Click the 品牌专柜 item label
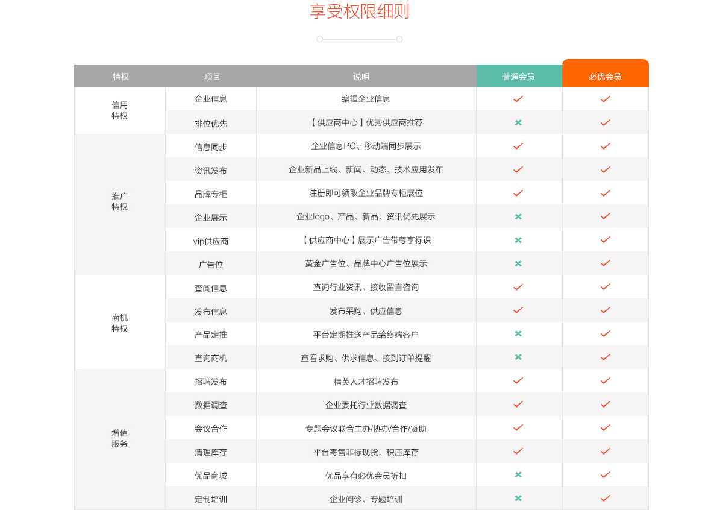Image resolution: width=723 pixels, height=510 pixels. pos(211,194)
